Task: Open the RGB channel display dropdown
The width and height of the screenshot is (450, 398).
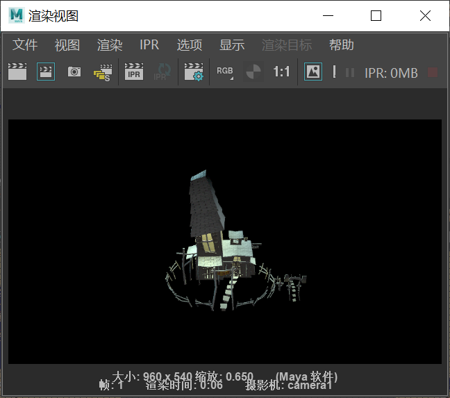Action: click(x=225, y=72)
